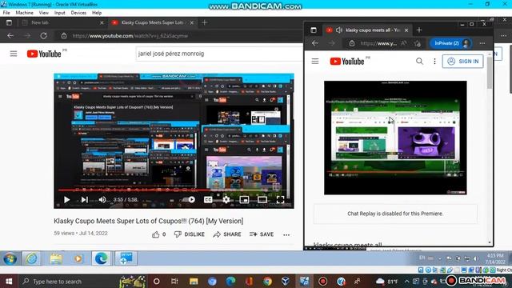Open YouTube settings dots in InPrivate window
Screen dimensions: 512x288
434,61
